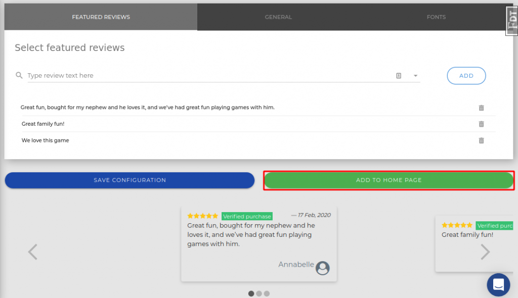Click Add to Home Page button

coord(389,180)
